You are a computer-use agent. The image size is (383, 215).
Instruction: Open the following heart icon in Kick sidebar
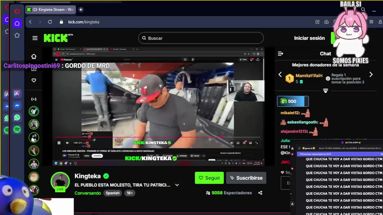(x=34, y=80)
